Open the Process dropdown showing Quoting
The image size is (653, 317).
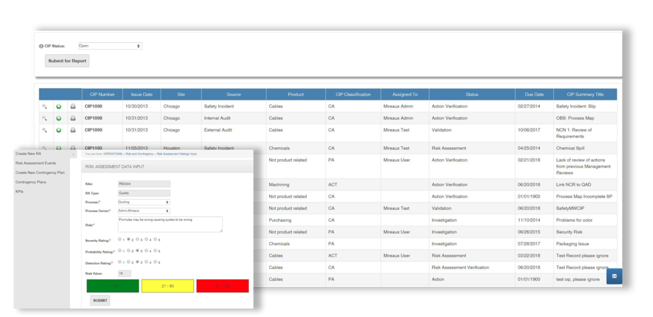click(x=144, y=202)
